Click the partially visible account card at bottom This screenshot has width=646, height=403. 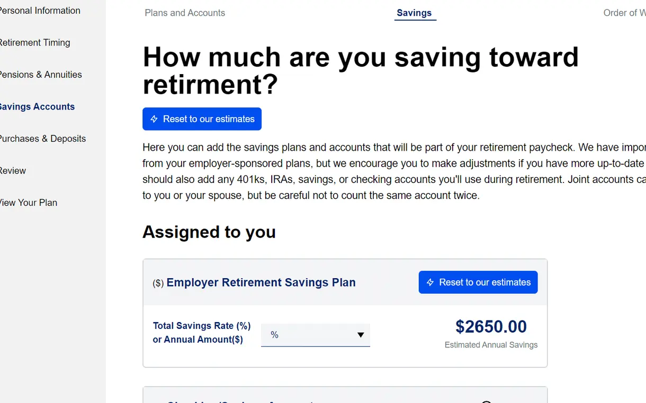pyautogui.click(x=345, y=395)
